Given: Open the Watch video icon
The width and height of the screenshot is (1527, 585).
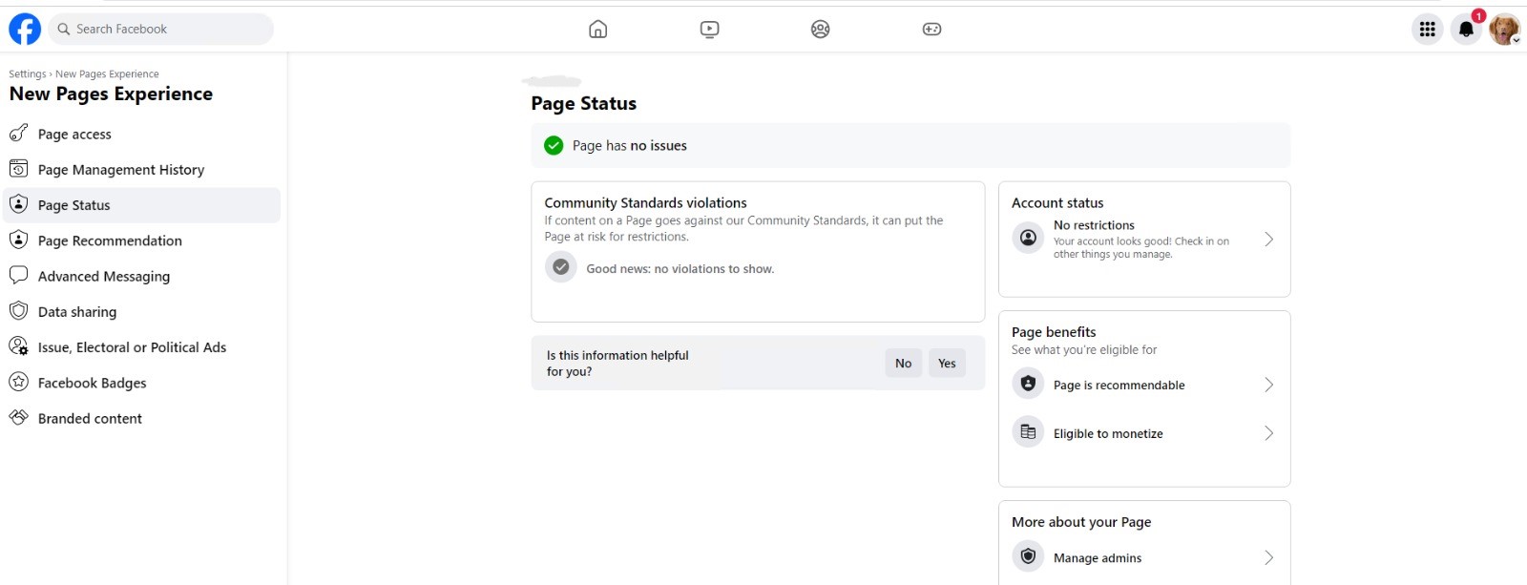Looking at the screenshot, I should pos(709,29).
